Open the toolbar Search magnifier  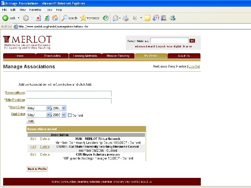[64, 18]
